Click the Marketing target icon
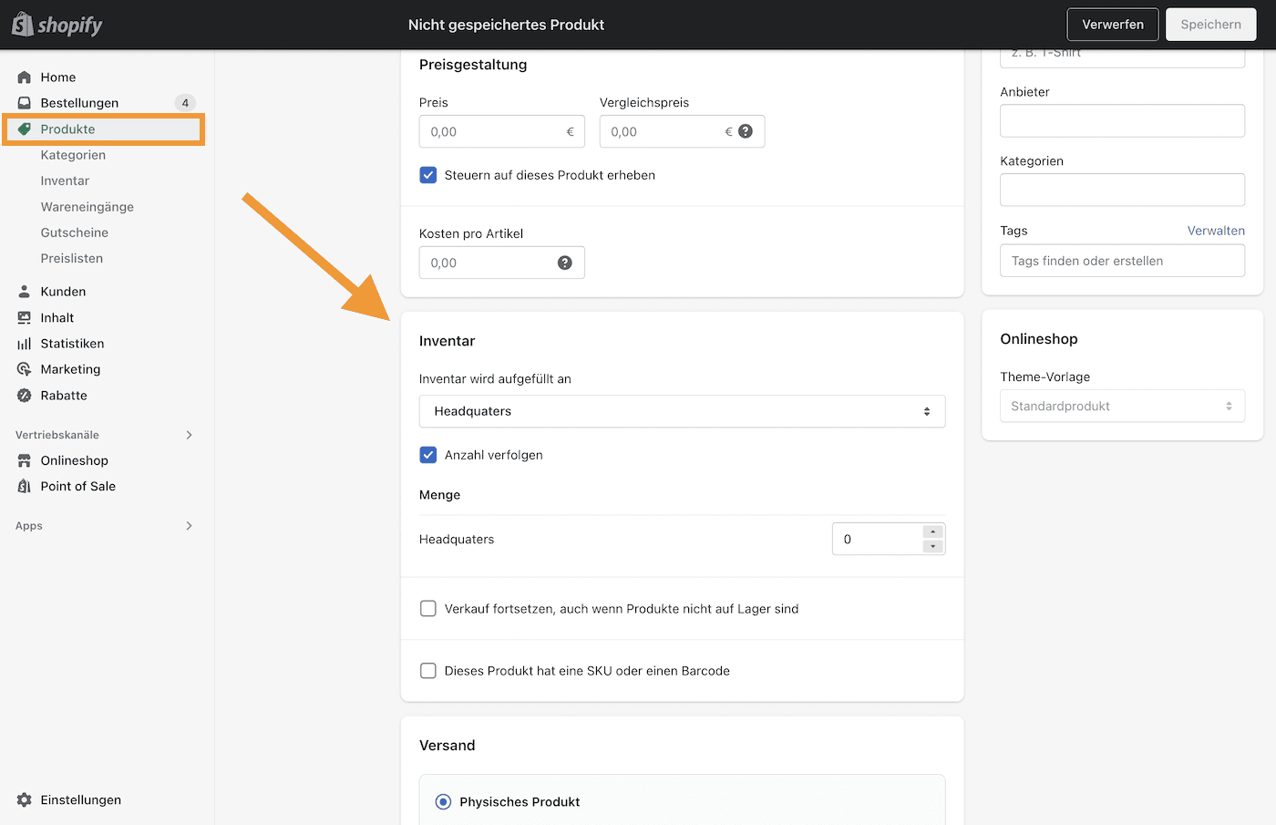Viewport: 1276px width, 825px height. (25, 369)
